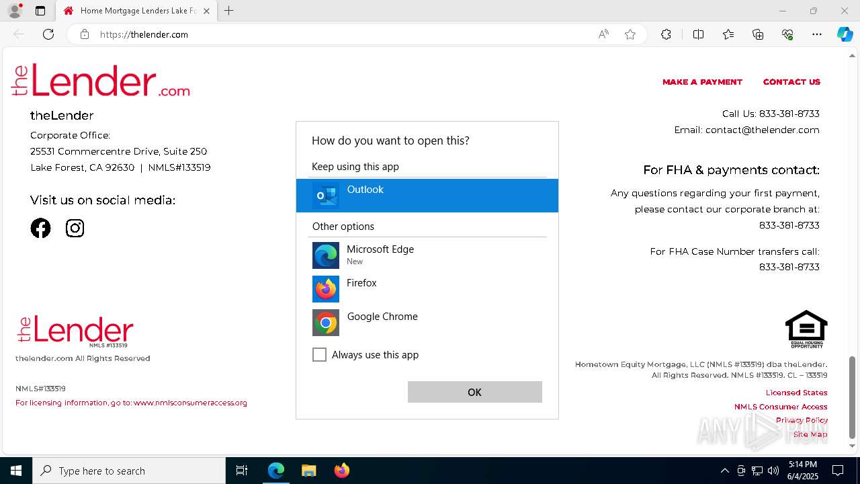The width and height of the screenshot is (860, 484).
Task: Open the NMLS Consumer Access footer link
Action: click(x=781, y=407)
